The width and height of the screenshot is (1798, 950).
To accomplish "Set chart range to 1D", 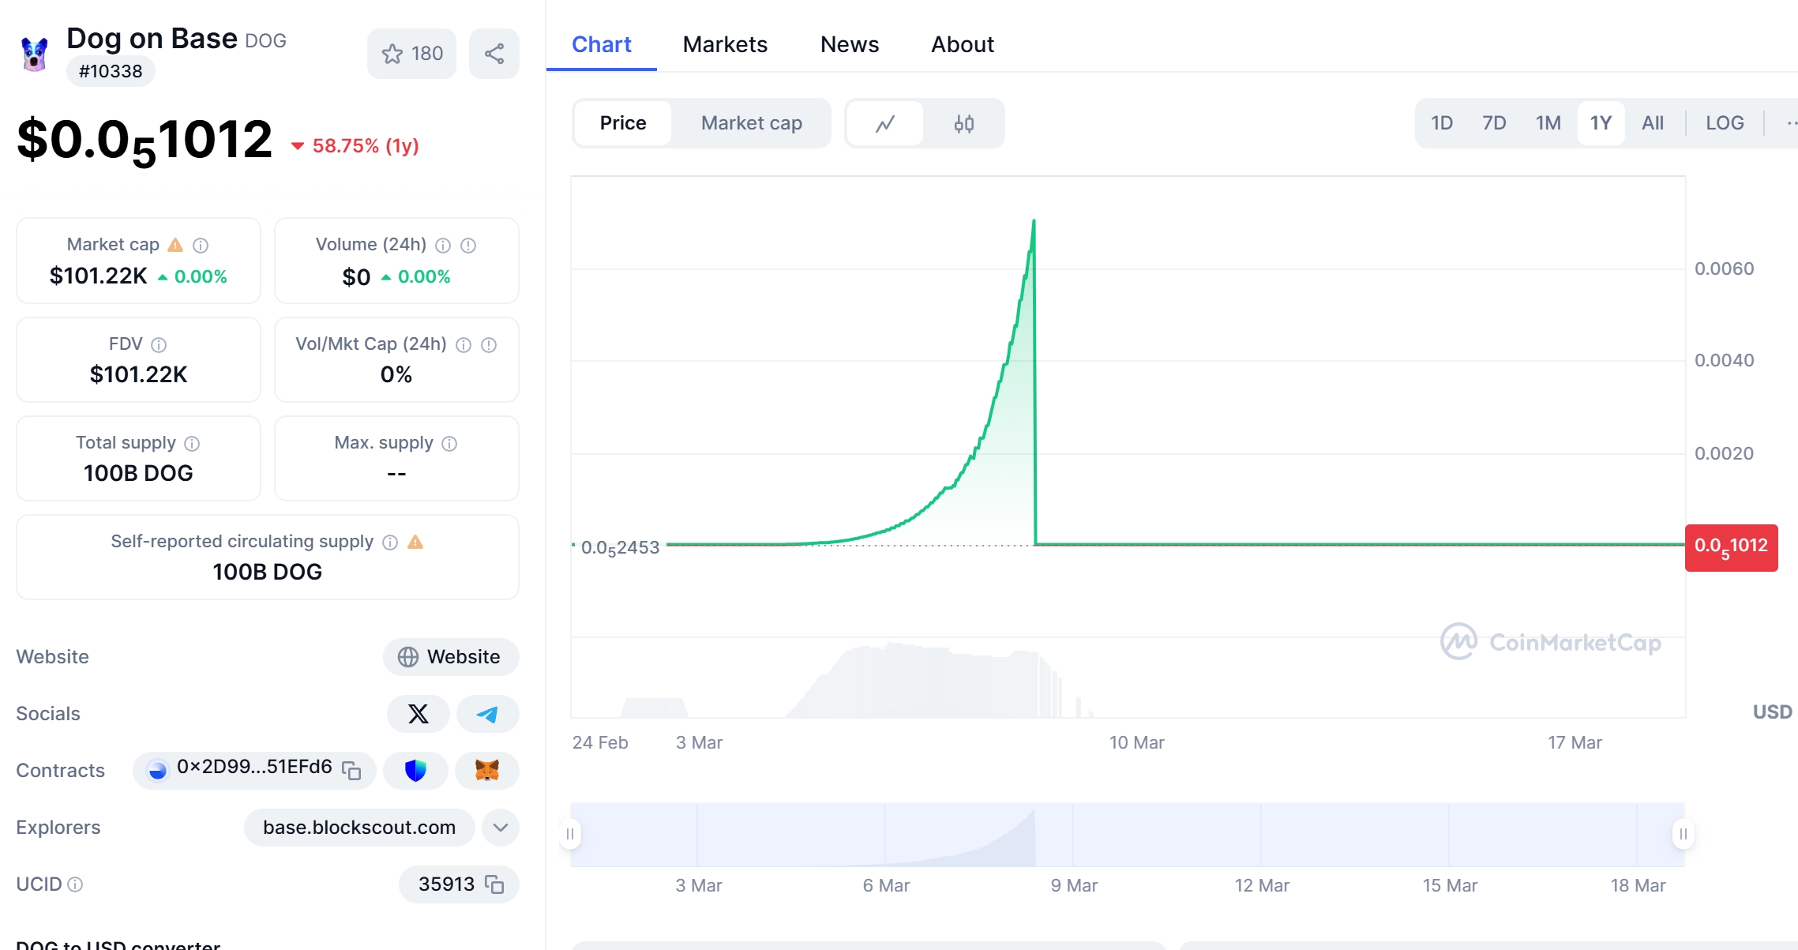I will coord(1442,123).
